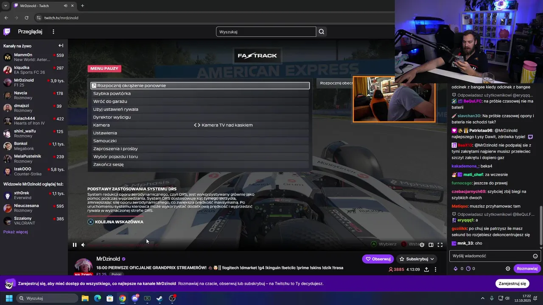Open the three-dot menu next to Przeglądaj
Screen dimensions: 543x305
[x=53, y=32]
